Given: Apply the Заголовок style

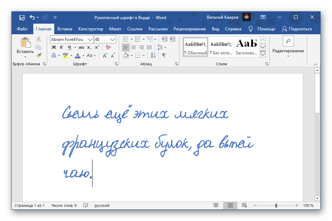Looking at the screenshot, I should (247, 47).
